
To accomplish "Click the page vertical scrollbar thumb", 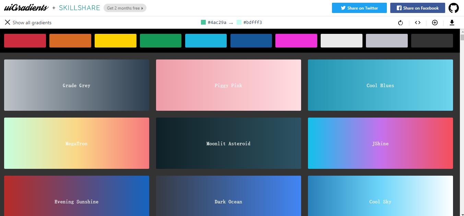I will click(x=462, y=38).
